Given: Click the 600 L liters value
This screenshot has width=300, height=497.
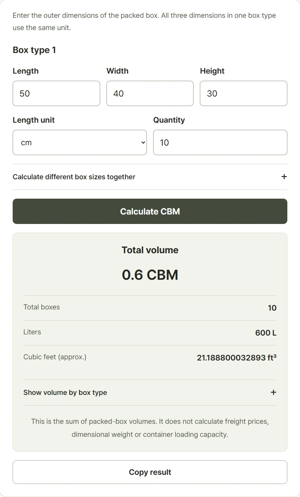Looking at the screenshot, I should (x=266, y=333).
